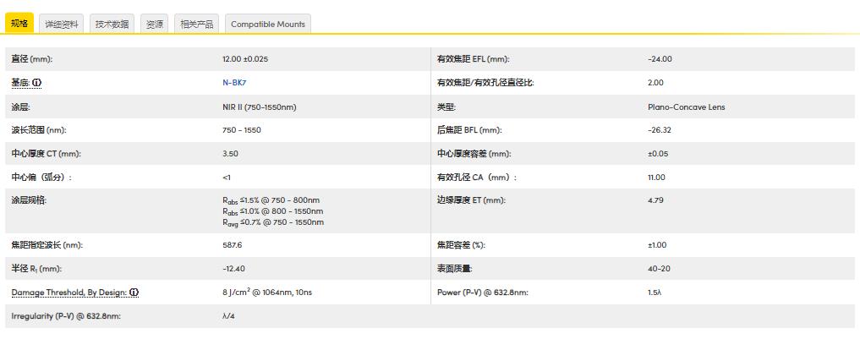This screenshot has width=860, height=339.
Task: Click the info icon next to 基底
Action: click(x=36, y=83)
